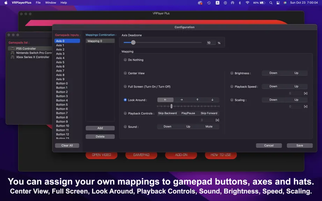Click the keyboard input source 'A' icon

(x=217, y=3)
